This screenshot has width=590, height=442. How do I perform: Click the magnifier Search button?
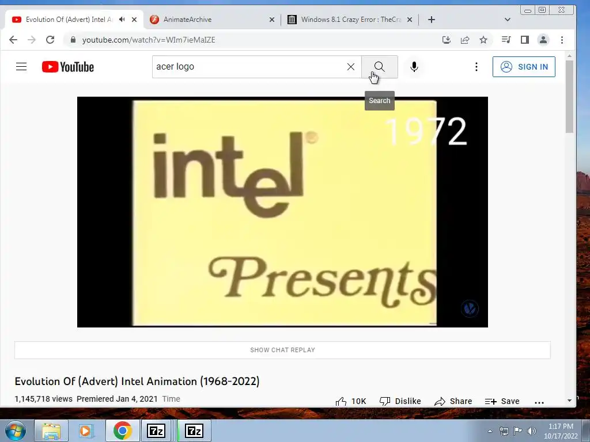pos(379,67)
